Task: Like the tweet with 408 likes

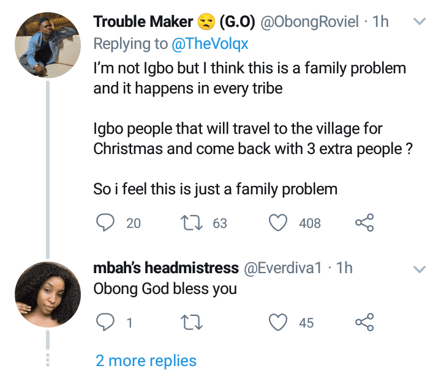Action: tap(279, 223)
